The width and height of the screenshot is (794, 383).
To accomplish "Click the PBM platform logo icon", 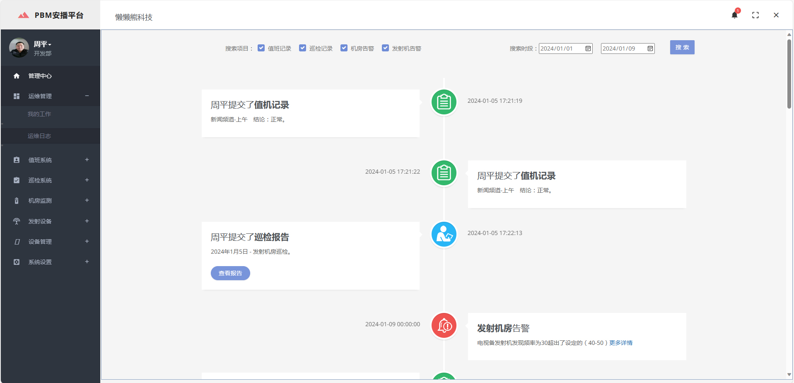I will [24, 15].
